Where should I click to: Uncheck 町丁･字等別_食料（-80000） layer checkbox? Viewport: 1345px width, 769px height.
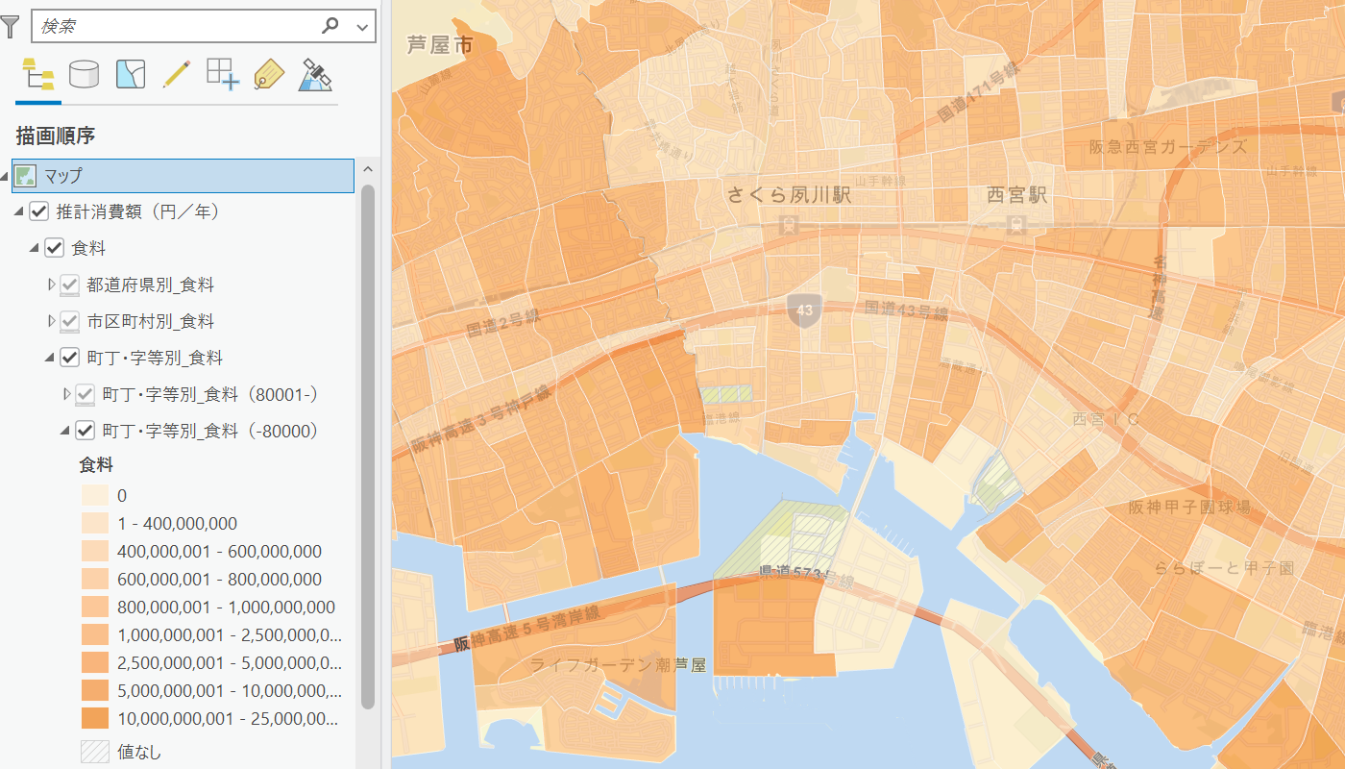tap(85, 431)
